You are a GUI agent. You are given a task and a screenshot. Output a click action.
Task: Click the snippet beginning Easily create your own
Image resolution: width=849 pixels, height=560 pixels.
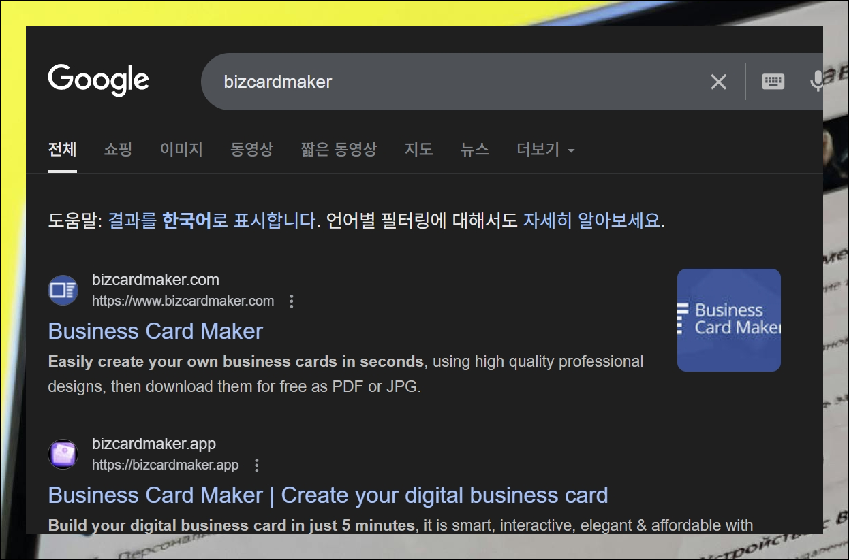(x=345, y=374)
